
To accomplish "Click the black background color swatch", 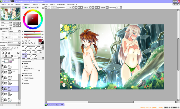I will pyautogui.click(x=42, y=43).
